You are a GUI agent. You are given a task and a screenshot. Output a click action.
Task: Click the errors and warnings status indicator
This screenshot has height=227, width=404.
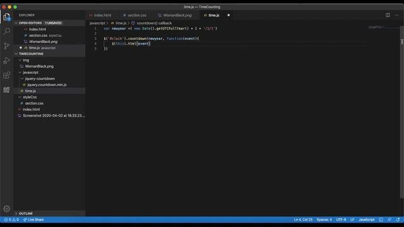[x=11, y=219]
